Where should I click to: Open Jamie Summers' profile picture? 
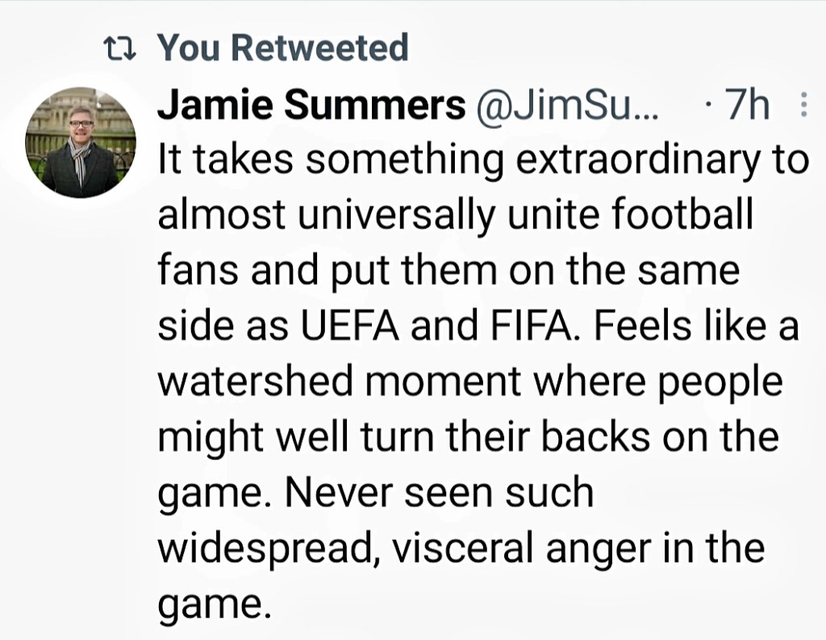coord(81,141)
